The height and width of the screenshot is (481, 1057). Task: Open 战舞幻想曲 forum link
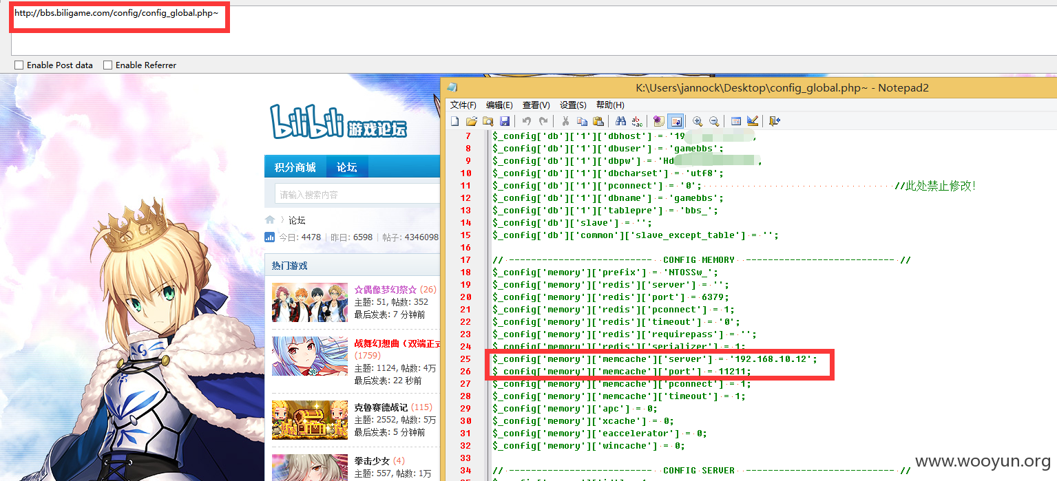click(x=397, y=343)
